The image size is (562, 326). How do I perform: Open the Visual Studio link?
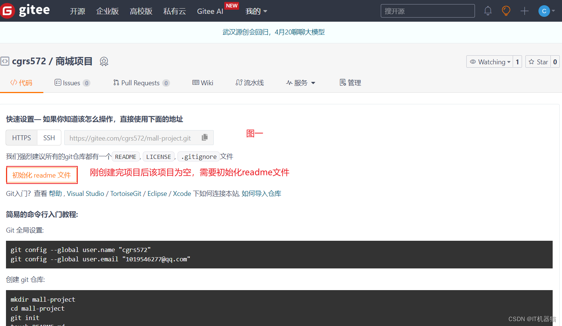coord(86,194)
